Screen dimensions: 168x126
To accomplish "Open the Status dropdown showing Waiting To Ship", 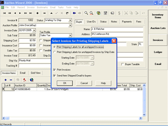I will click(x=70, y=20).
